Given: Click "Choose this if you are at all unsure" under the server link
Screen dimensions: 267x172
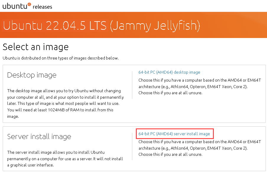Looking at the screenshot, I should (x=170, y=154).
